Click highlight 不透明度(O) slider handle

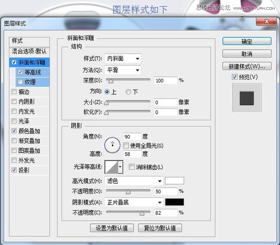point(128,192)
